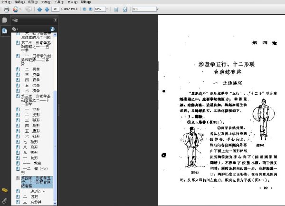Screen dimensions: 285x206
Task: Click the zoom in round button
Action: click(91, 9)
